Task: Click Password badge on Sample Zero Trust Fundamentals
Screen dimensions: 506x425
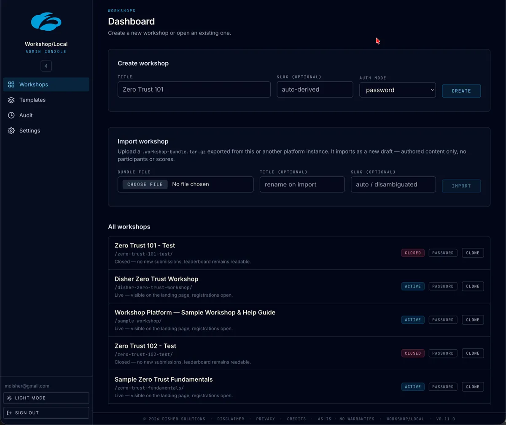Action: pos(443,387)
